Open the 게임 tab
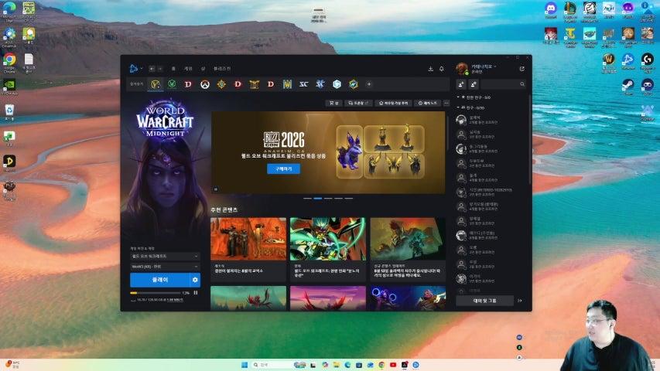The image size is (660, 371). (x=188, y=69)
